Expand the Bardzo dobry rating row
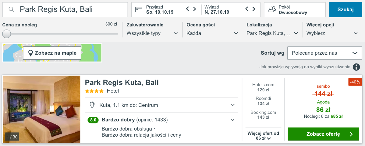Screen dimensions: 365x146 coord(162,120)
